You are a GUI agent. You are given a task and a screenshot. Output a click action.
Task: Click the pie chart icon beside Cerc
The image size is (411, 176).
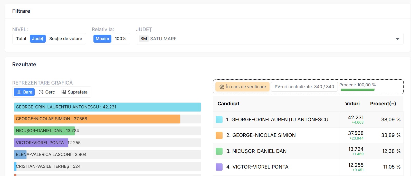[x=41, y=92]
